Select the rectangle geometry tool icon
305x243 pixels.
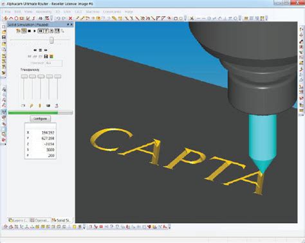(x=21, y=19)
